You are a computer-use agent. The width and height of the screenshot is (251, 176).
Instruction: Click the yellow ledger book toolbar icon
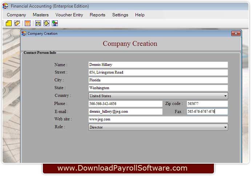46,23
